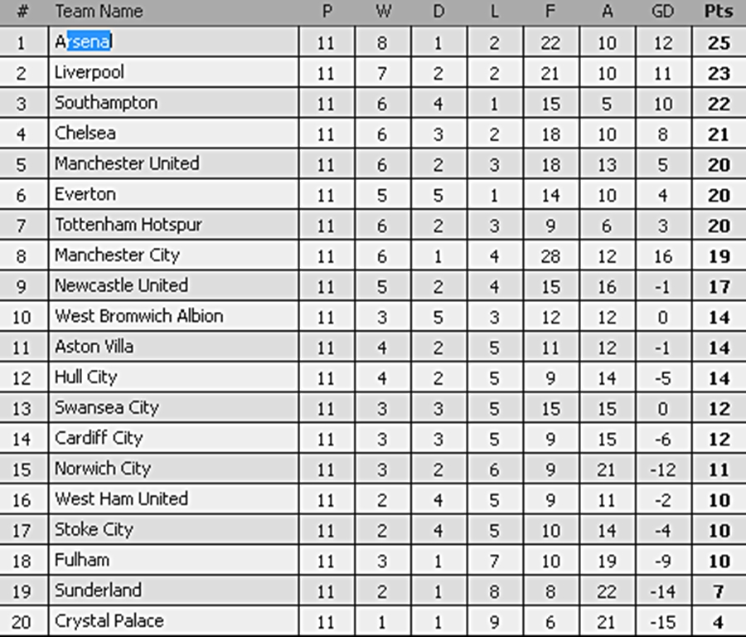Click Norwich City team name
Image resolution: width=746 pixels, height=637 pixels.
tap(102, 469)
